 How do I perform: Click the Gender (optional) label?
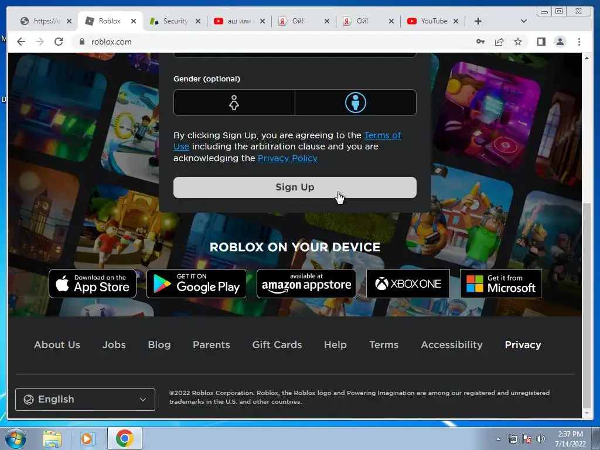pyautogui.click(x=207, y=79)
